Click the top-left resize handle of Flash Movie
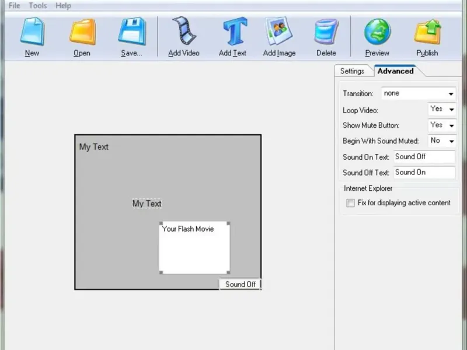 pos(161,223)
